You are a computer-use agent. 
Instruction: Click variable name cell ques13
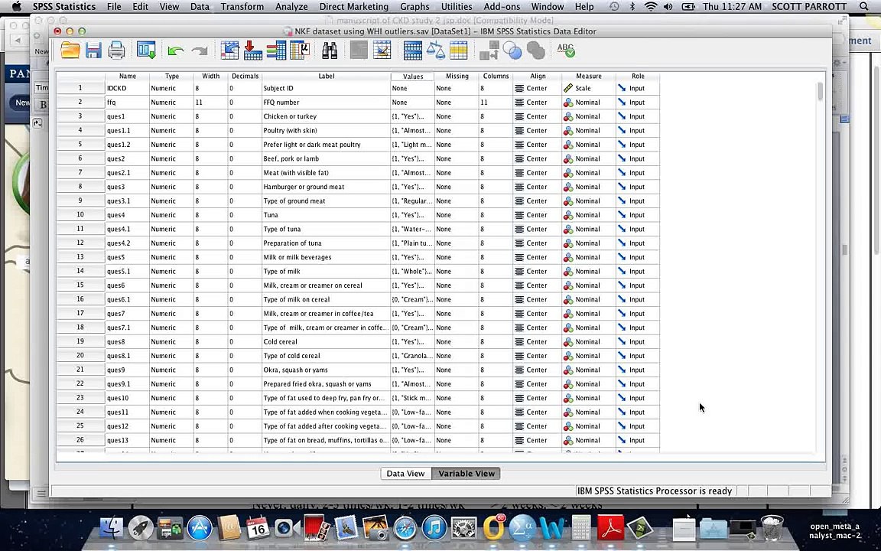(127, 440)
